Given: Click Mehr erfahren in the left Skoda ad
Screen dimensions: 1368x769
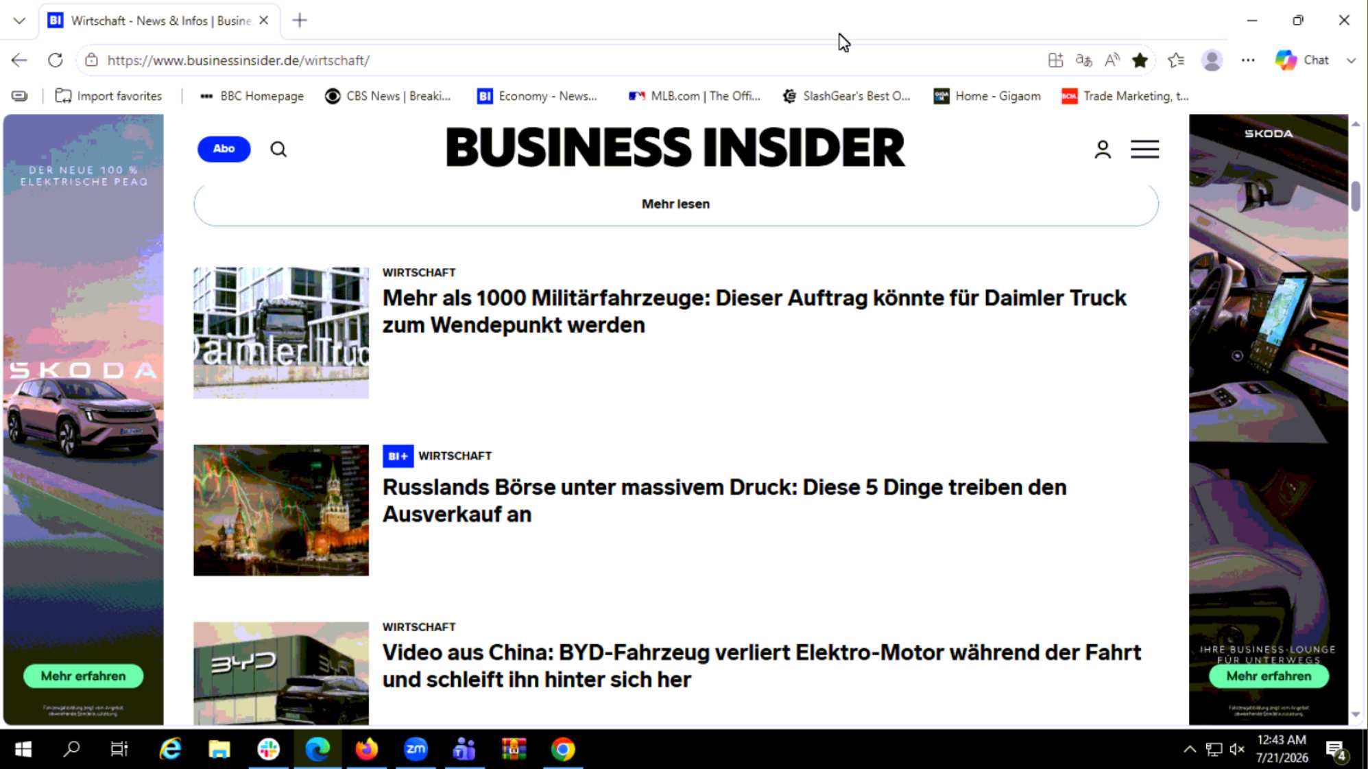Looking at the screenshot, I should (84, 676).
